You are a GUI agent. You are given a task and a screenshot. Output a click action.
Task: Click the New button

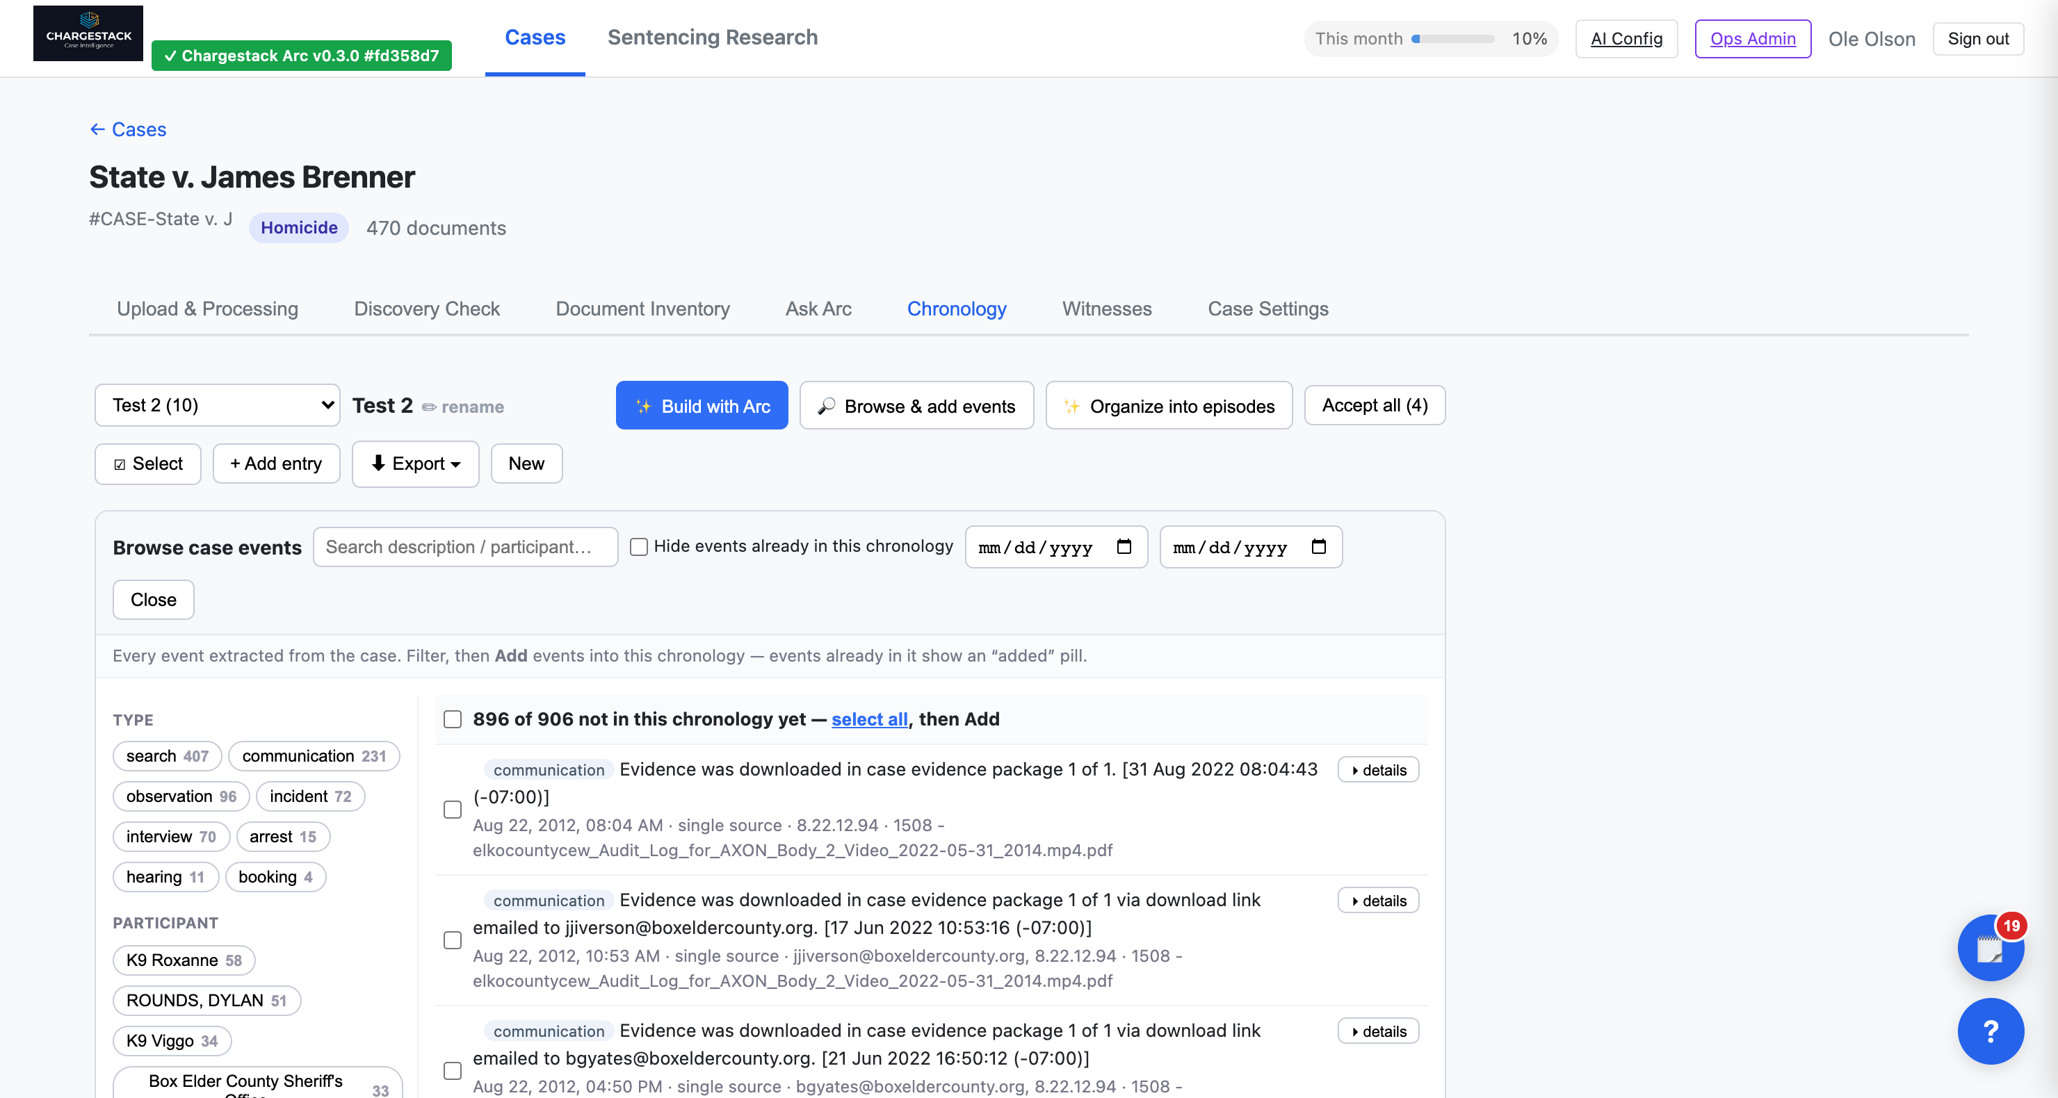[x=526, y=464]
